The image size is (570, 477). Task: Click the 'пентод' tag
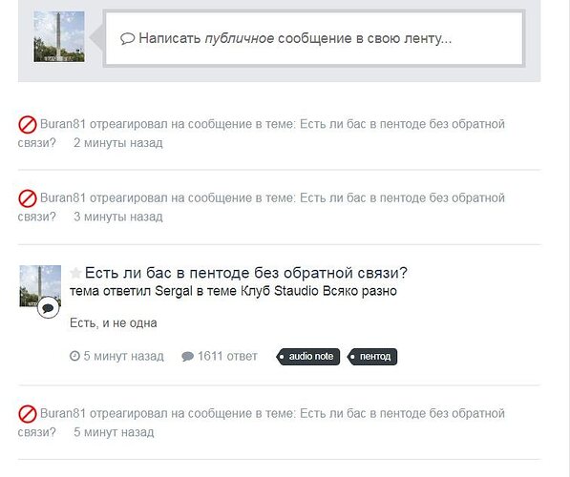pyautogui.click(x=372, y=357)
